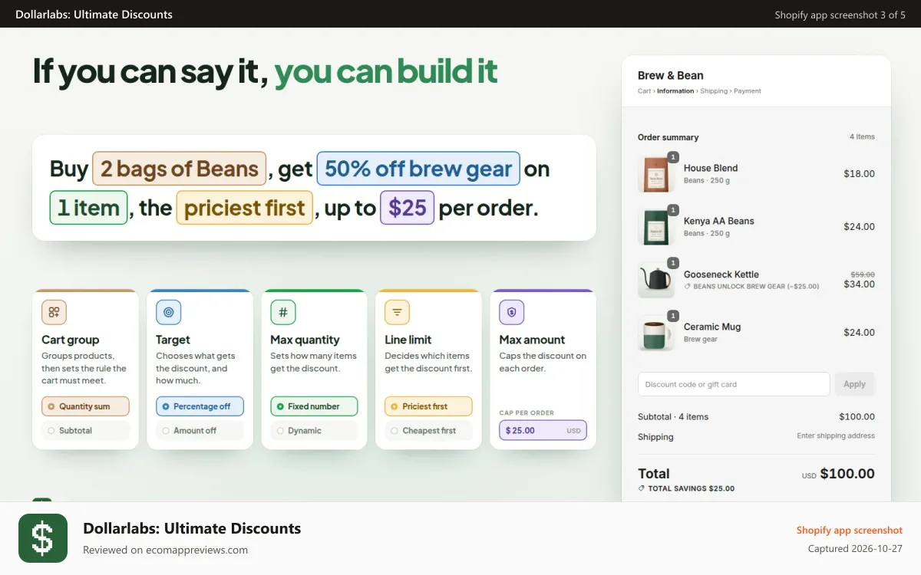Select the Amount off option
The image size is (921, 575).
click(x=200, y=431)
